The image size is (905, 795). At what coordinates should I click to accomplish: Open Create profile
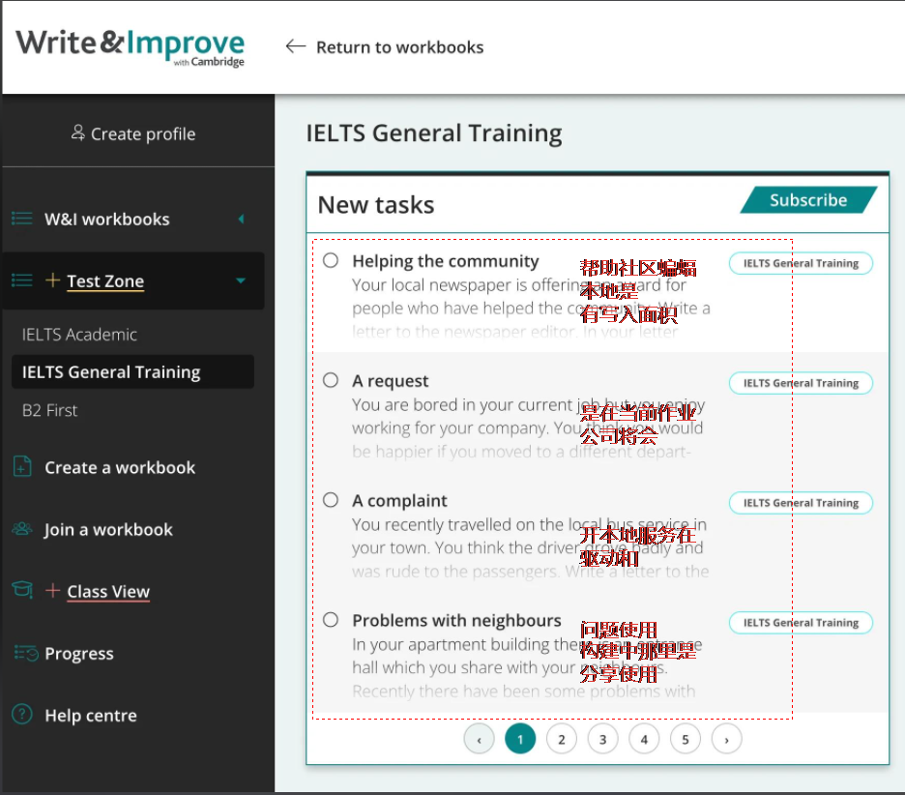(143, 133)
